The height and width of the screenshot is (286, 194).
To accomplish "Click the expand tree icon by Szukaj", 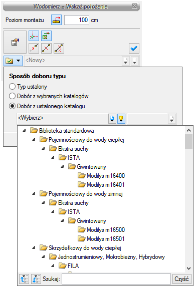I will click(x=24, y=279).
